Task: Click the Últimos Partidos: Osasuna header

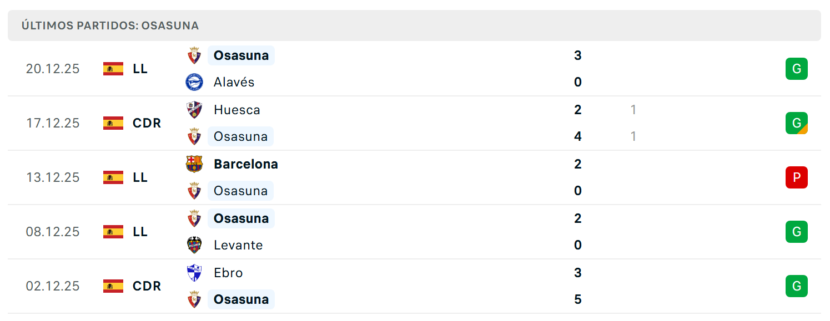Action: point(110,26)
